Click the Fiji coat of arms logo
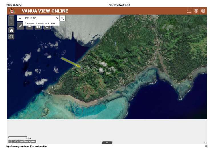Screen dimensions: 214x151 coord(12,11)
